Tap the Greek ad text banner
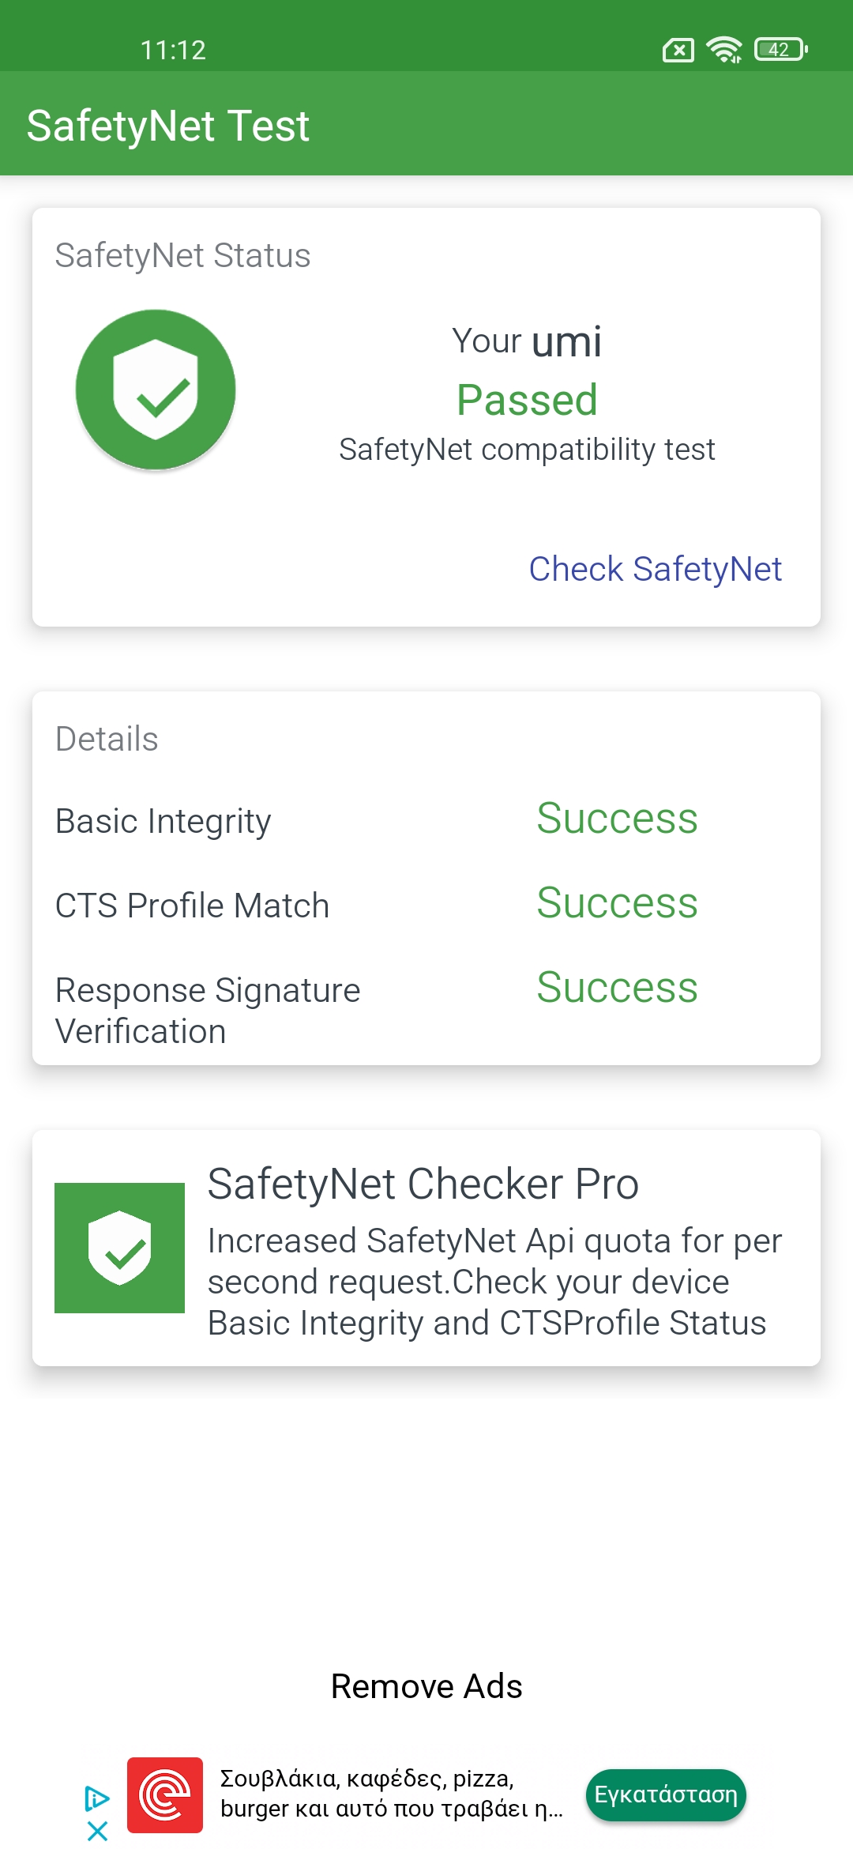 tap(391, 1794)
